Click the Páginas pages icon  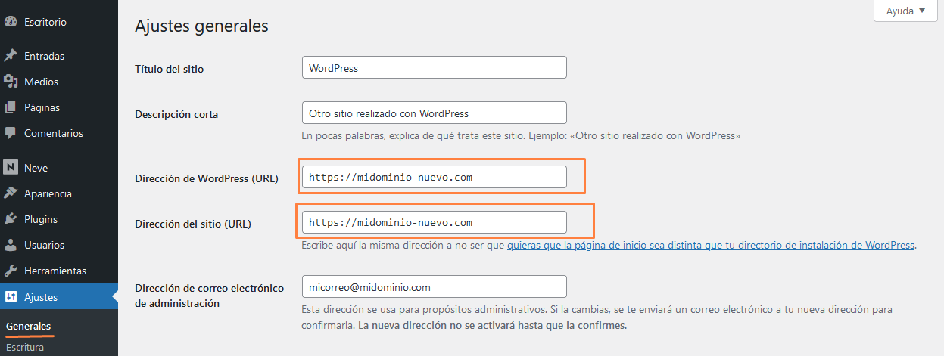[x=11, y=107]
